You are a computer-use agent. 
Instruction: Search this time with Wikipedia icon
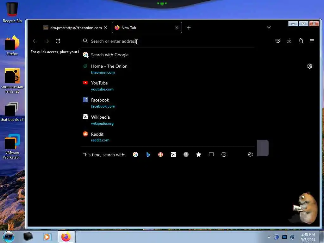pos(173,154)
